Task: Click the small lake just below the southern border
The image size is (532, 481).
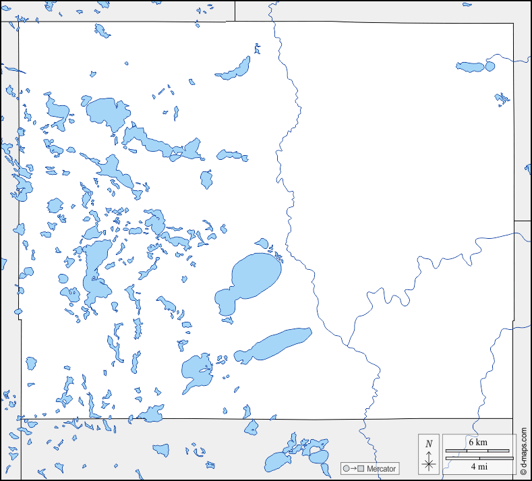Action: pos(252,427)
